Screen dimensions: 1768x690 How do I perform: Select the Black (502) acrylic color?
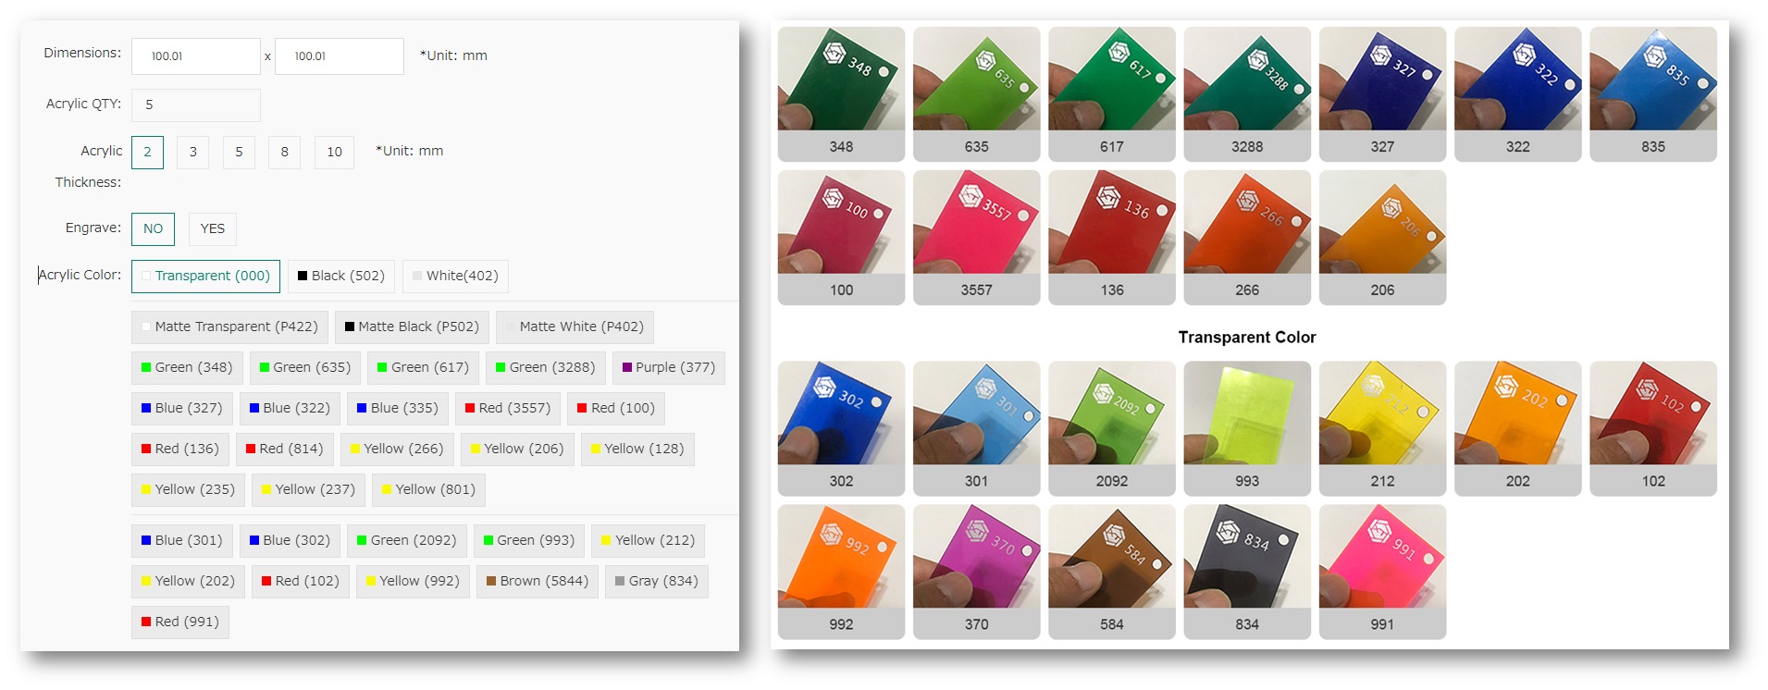point(341,277)
